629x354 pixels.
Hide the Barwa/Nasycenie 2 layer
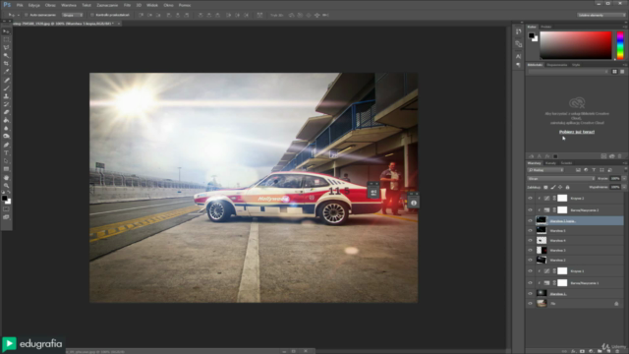coord(531,209)
